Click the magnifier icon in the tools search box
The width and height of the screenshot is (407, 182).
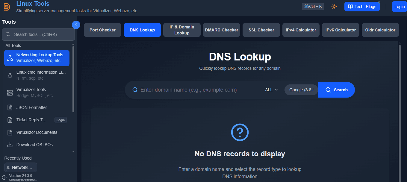8,34
